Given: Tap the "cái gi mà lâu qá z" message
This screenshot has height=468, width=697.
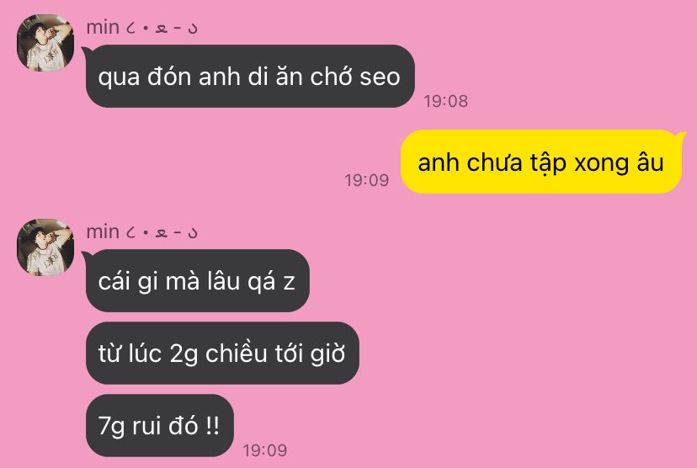Looking at the screenshot, I should pos(197,280).
